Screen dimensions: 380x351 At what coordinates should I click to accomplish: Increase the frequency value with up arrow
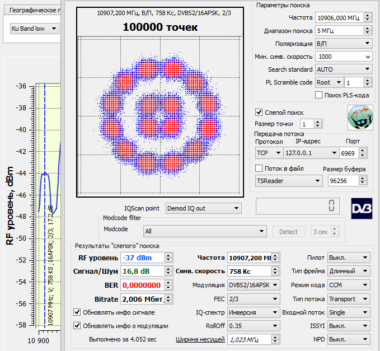(x=367, y=15)
